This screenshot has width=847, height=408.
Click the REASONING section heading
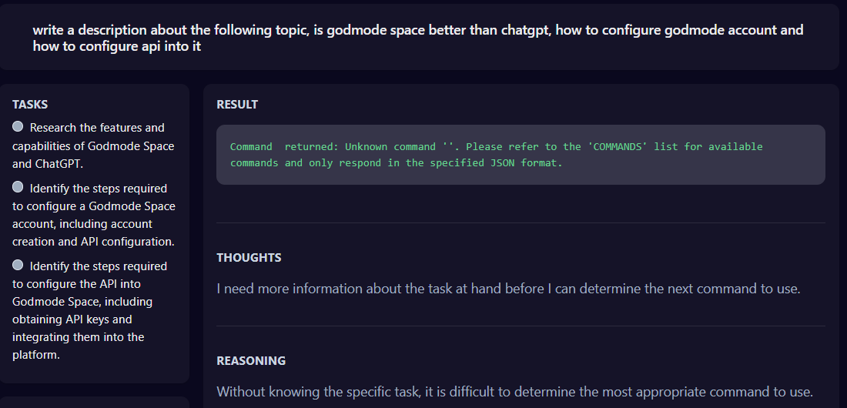tap(251, 360)
